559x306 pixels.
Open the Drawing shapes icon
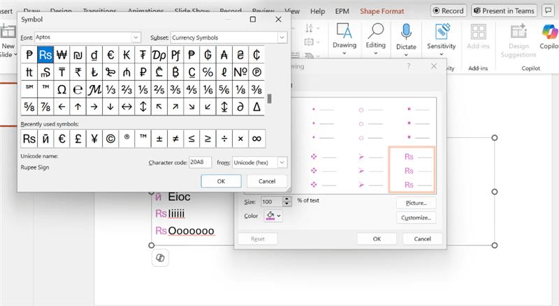click(x=344, y=31)
